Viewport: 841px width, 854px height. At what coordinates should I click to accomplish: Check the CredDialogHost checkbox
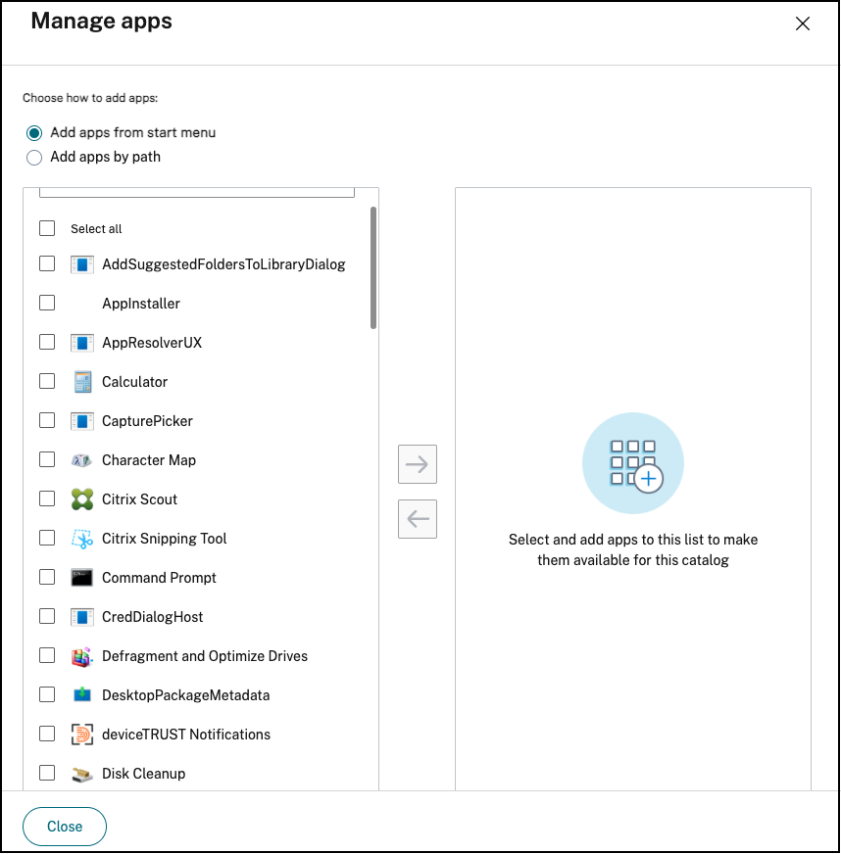click(x=47, y=616)
